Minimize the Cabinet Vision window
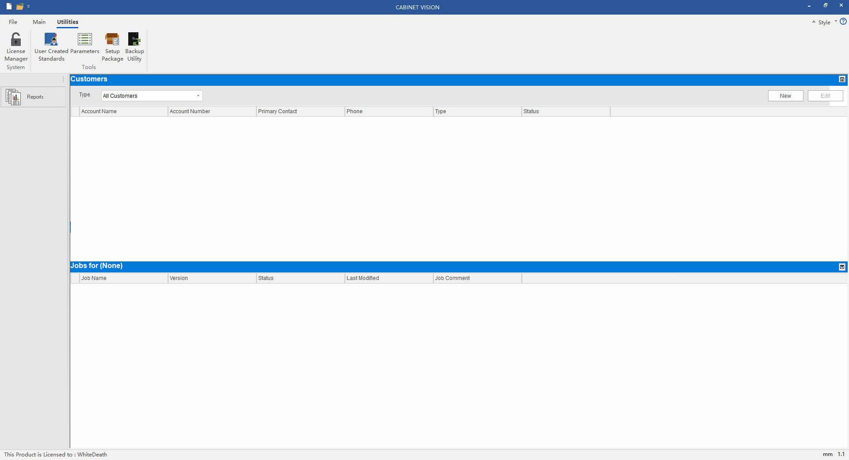 pos(809,6)
